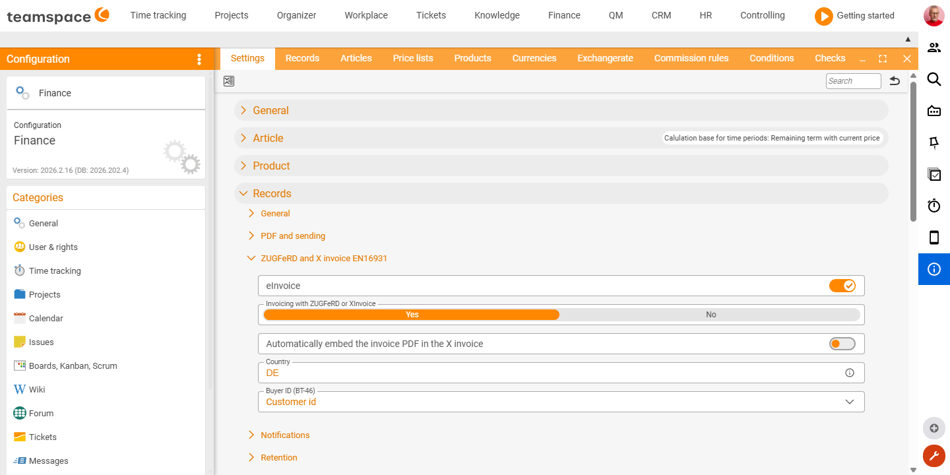Switch to the Commission rules tab
The height and width of the screenshot is (475, 950).
pos(691,59)
